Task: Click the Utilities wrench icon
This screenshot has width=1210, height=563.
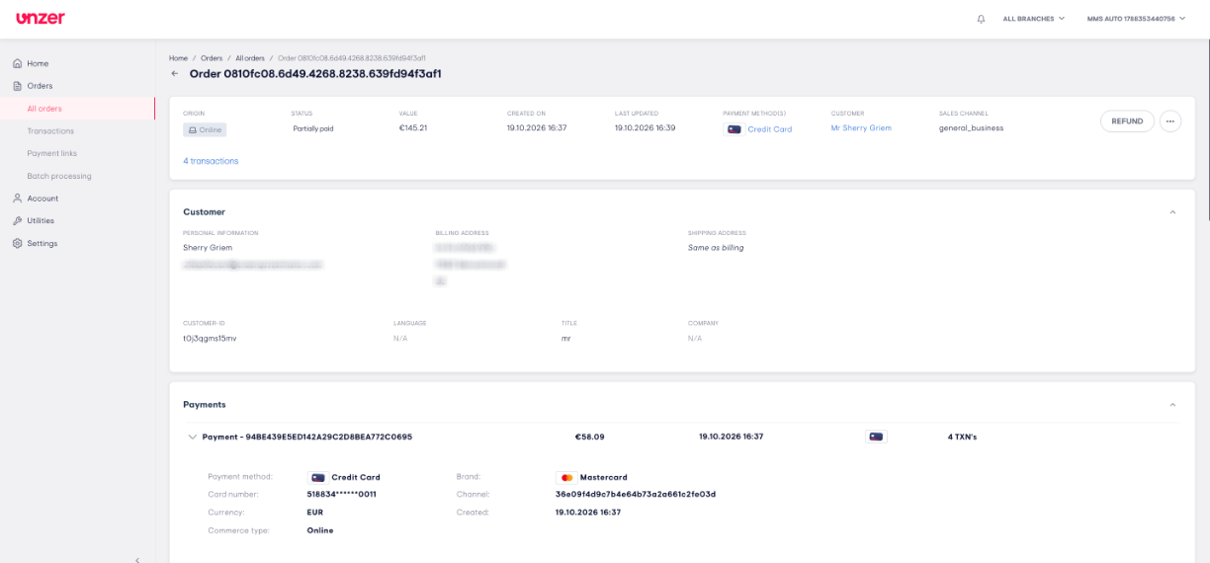Action: [x=18, y=221]
